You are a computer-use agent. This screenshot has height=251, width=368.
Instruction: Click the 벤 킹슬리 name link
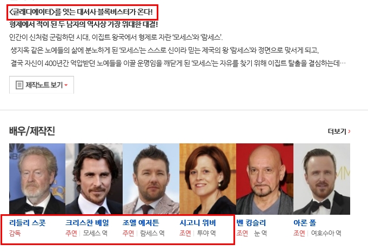click(x=251, y=222)
